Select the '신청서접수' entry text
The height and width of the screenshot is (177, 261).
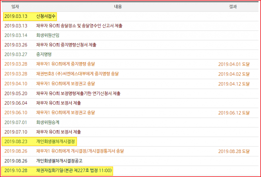(46, 16)
